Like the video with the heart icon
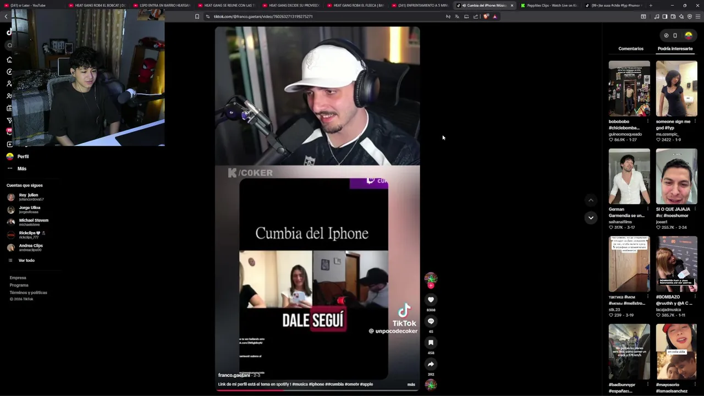This screenshot has width=704, height=396. pos(431,300)
